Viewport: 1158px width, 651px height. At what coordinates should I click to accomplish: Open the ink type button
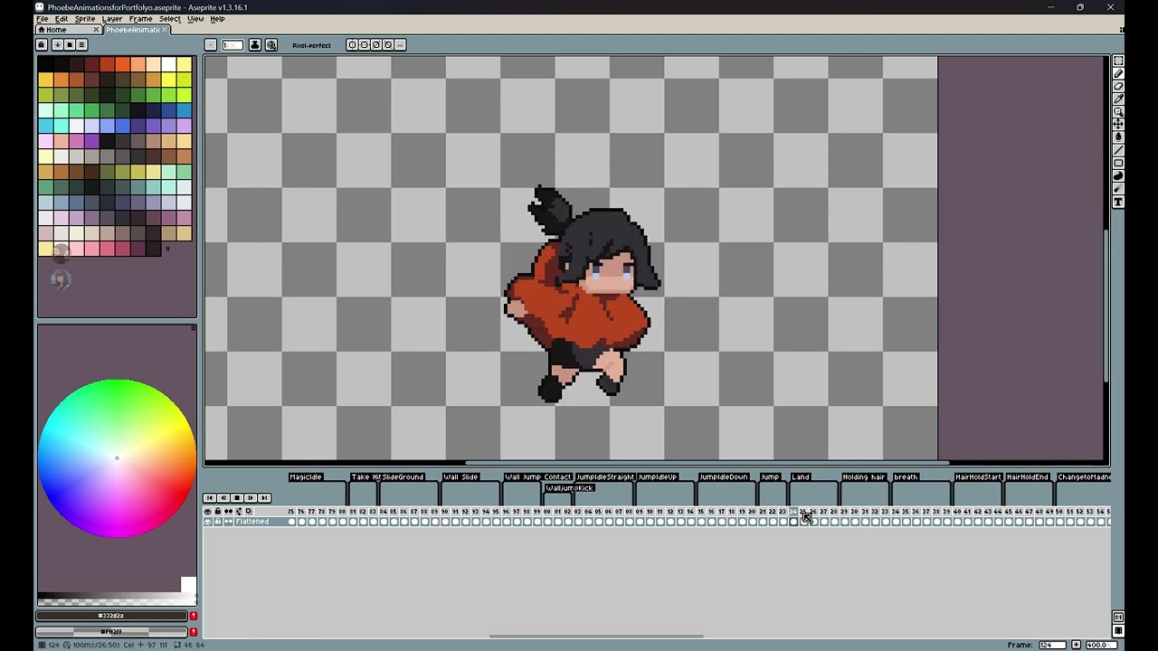(255, 45)
